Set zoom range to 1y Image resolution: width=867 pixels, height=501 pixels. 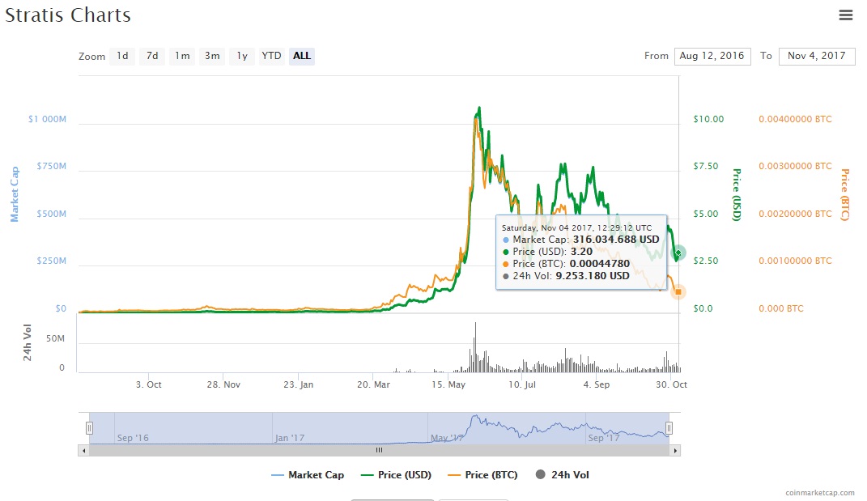pyautogui.click(x=241, y=56)
